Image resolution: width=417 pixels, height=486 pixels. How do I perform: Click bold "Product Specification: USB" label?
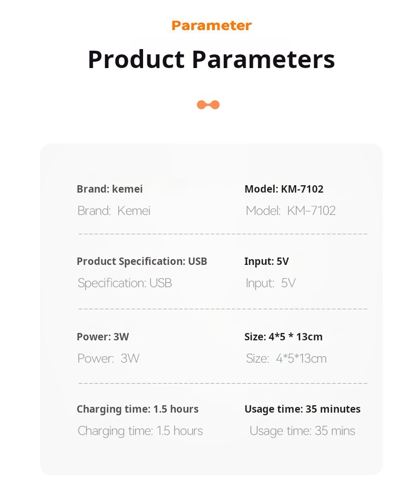pyautogui.click(x=142, y=261)
